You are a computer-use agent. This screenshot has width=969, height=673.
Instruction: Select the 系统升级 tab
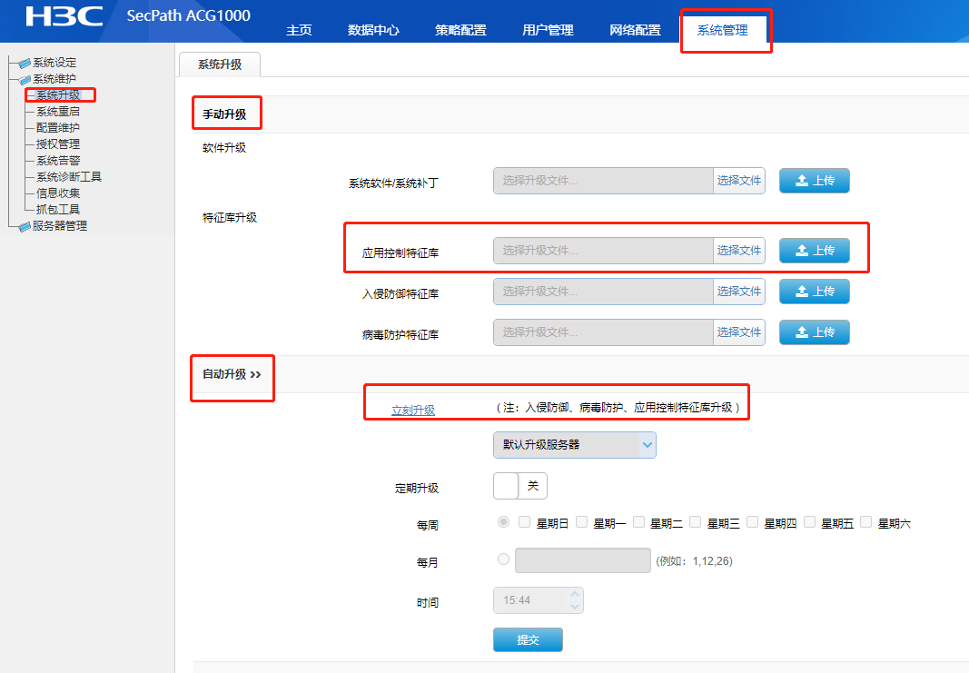(220, 64)
